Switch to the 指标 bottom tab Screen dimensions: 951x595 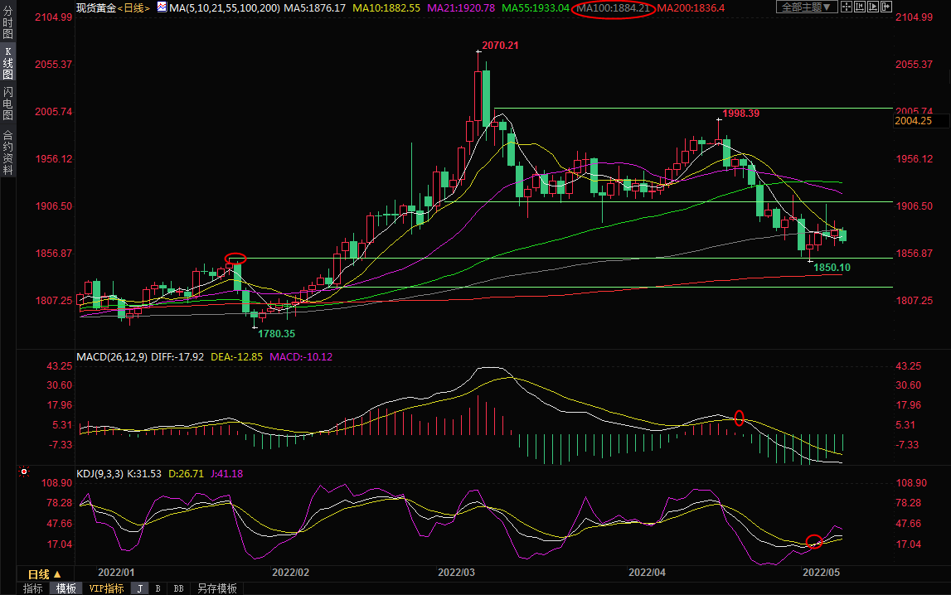(x=33, y=588)
